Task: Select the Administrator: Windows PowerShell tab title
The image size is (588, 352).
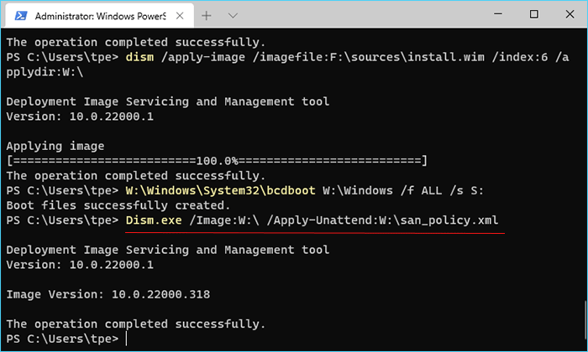Action: [x=100, y=16]
